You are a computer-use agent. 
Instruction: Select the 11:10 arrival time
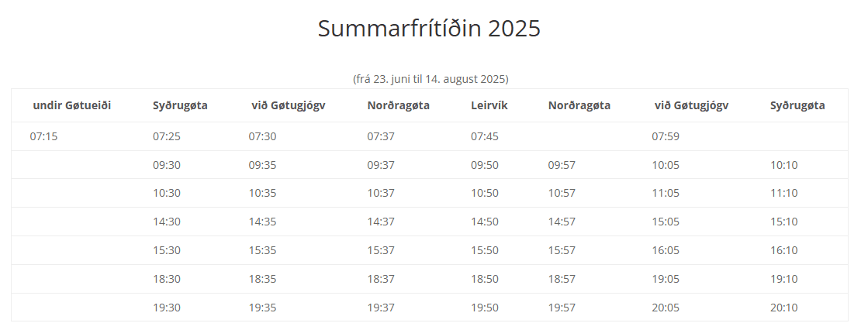pos(784,193)
